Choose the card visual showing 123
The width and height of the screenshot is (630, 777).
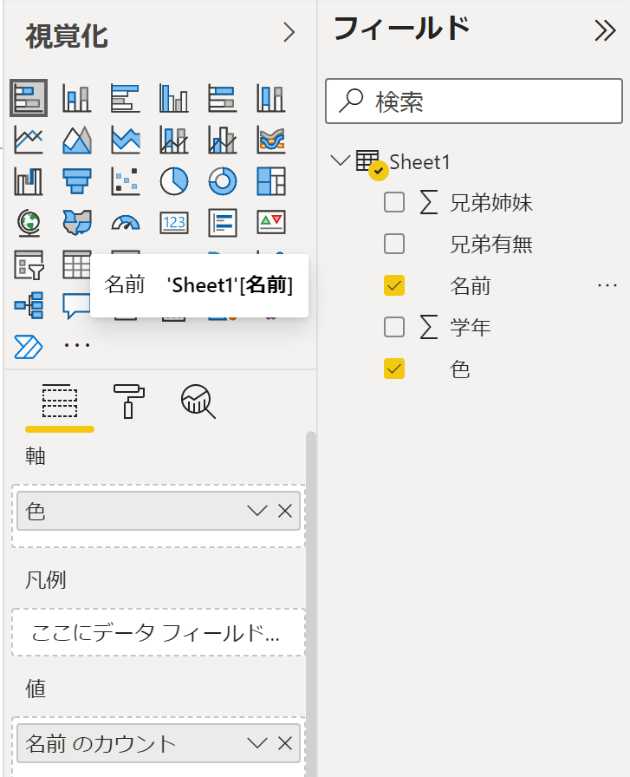pos(175,223)
